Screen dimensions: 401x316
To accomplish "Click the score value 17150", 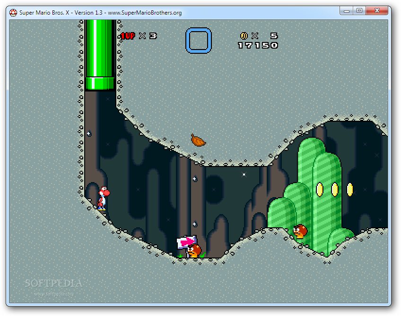I will point(258,45).
